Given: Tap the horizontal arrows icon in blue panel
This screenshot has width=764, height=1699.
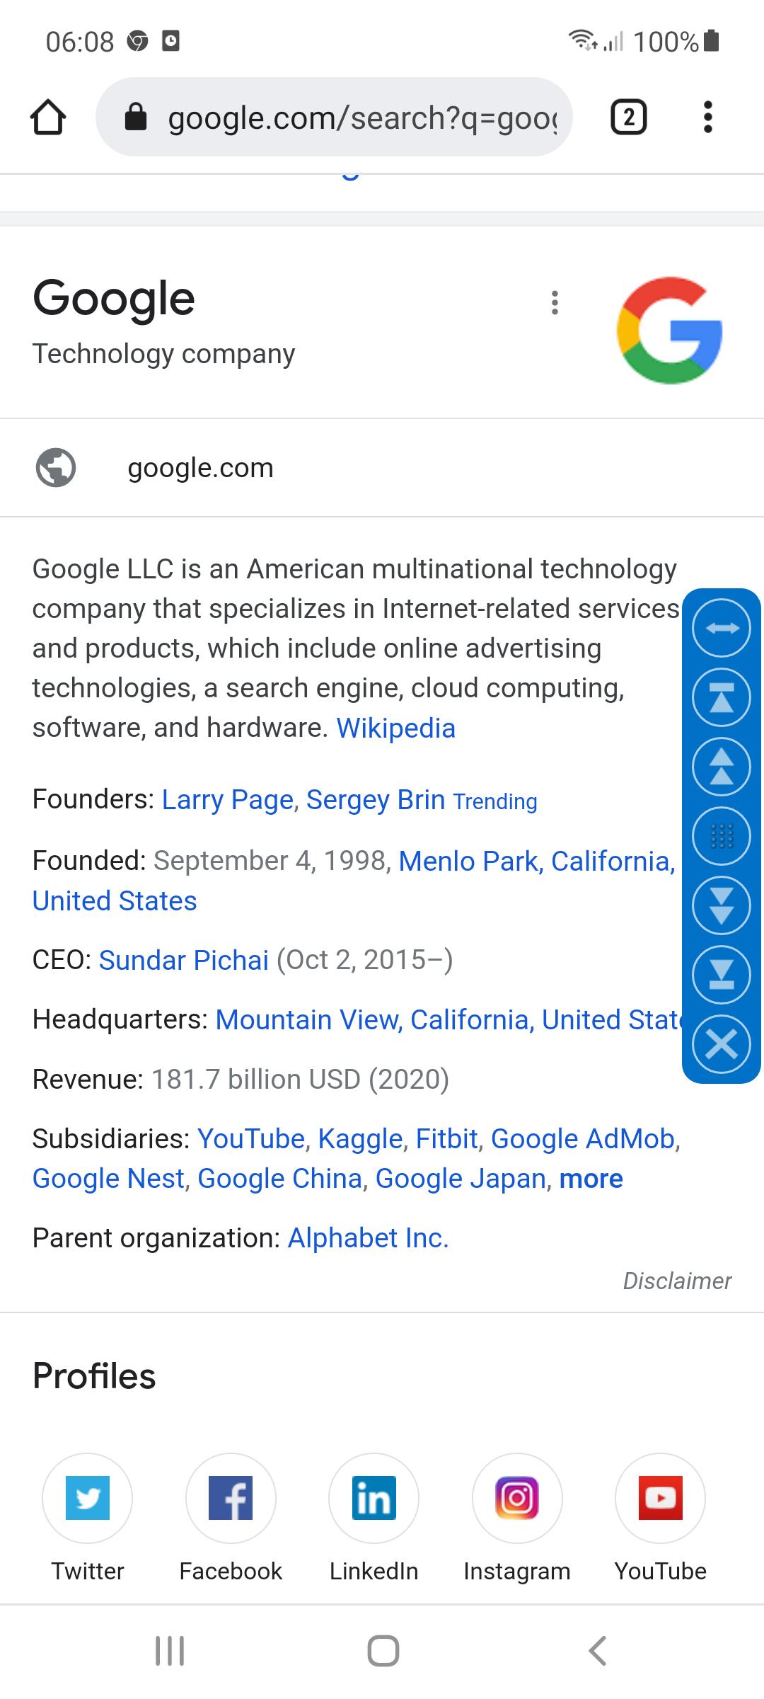Looking at the screenshot, I should 721,628.
